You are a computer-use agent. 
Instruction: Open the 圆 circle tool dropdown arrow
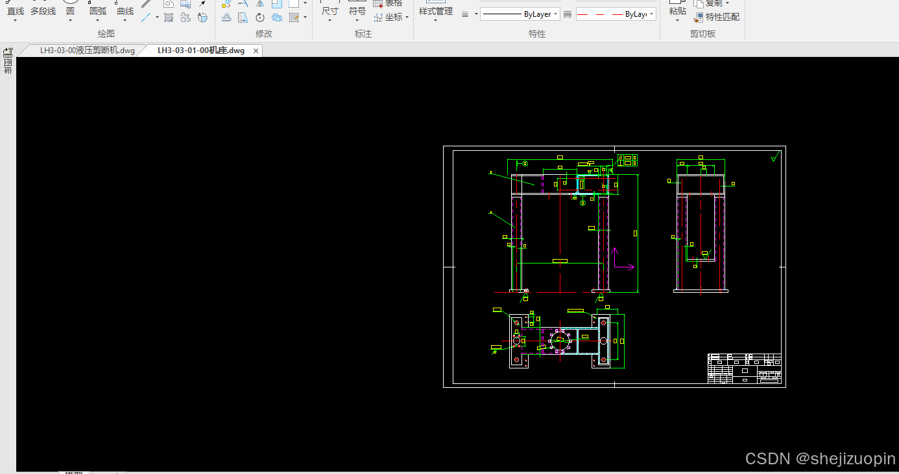click(x=70, y=20)
